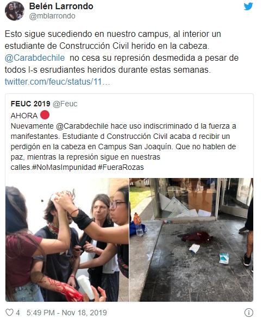Viewport: 263px width, 318px height.
Task: Click the like count number 4
Action: click(x=18, y=313)
